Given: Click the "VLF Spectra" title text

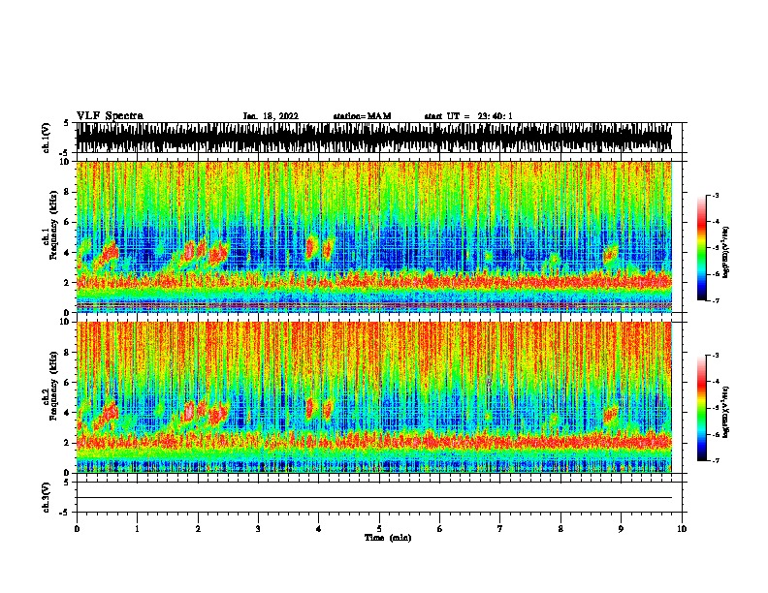Looking at the screenshot, I should (110, 116).
